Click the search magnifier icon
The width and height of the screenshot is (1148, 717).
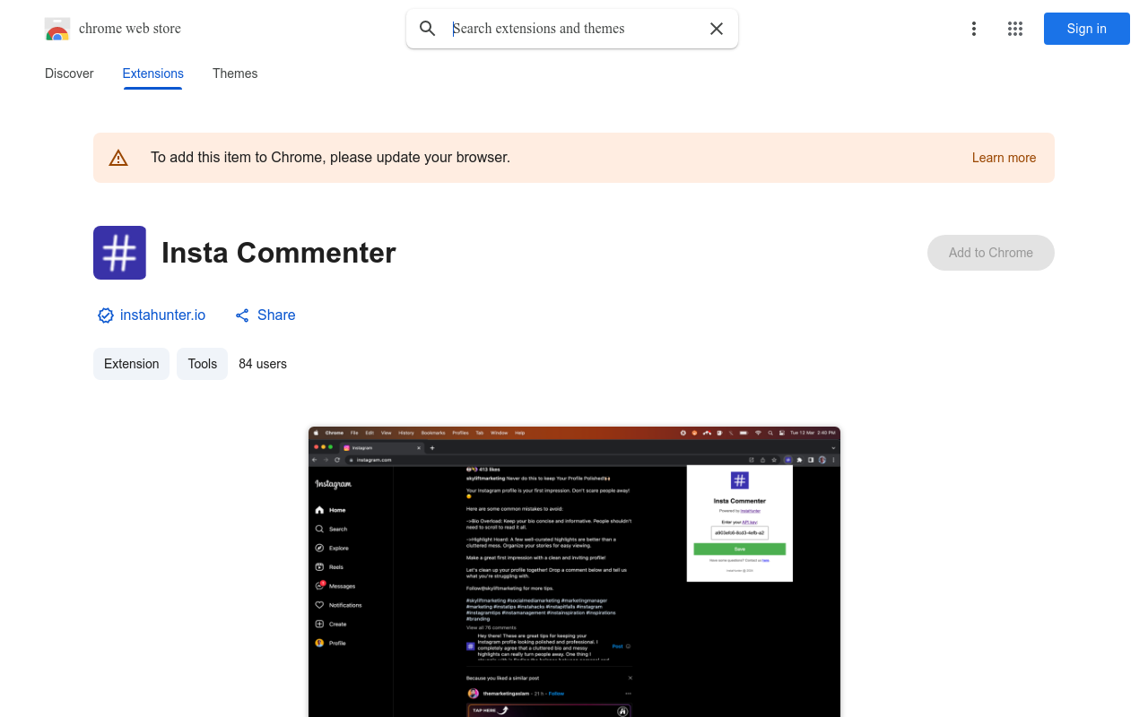[x=428, y=29]
